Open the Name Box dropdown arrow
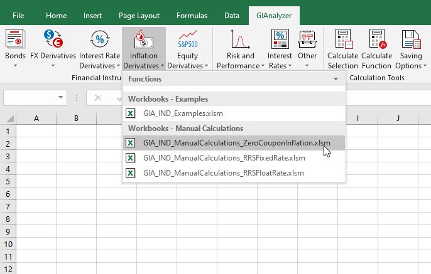This screenshot has width=431, height=274. pyautogui.click(x=60, y=97)
